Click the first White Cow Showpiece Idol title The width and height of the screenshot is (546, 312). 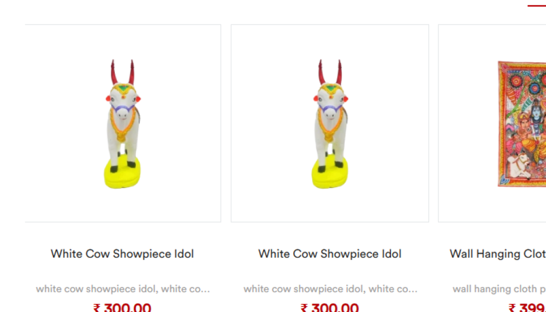[x=122, y=254]
